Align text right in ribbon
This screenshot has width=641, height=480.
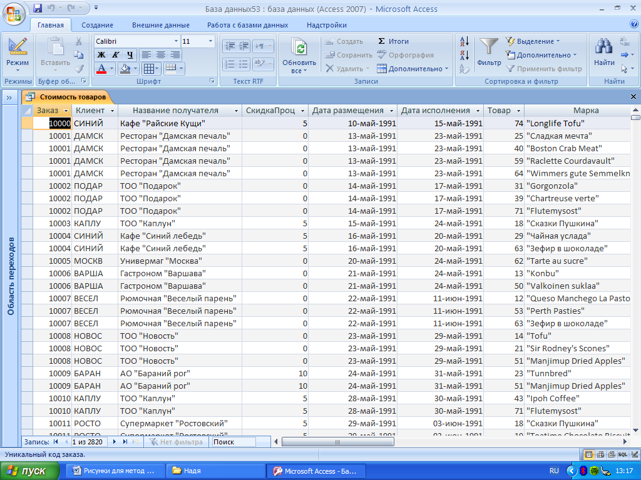175,54
